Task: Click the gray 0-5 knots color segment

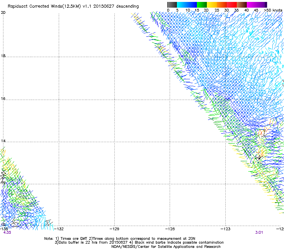Action: tap(172, 5)
